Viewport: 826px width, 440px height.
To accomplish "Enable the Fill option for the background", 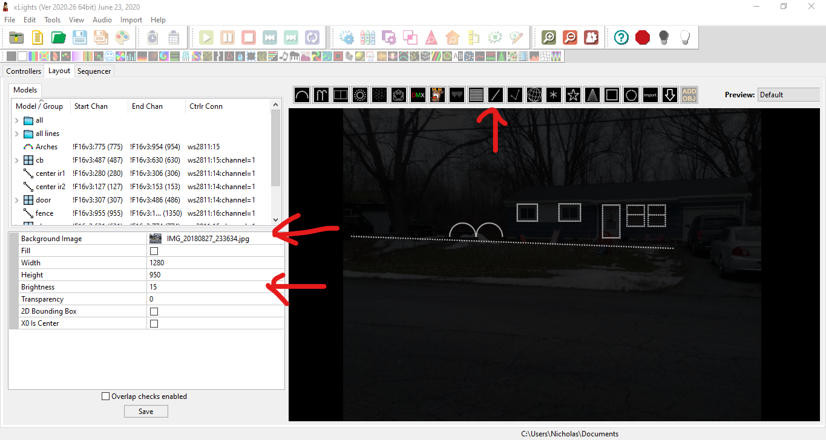I will coord(154,250).
